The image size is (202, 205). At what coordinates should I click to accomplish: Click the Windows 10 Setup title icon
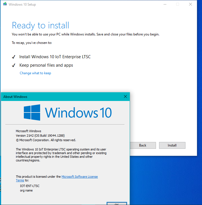coord(5,4)
